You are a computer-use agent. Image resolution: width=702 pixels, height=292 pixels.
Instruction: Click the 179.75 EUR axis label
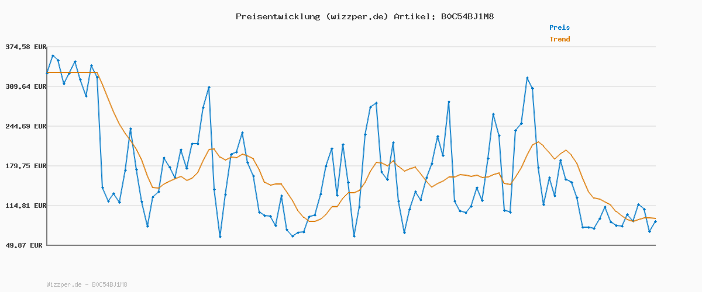tap(25, 166)
